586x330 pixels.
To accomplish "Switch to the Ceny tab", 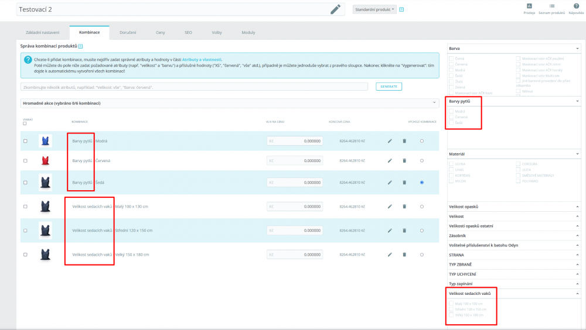I will 161,33.
